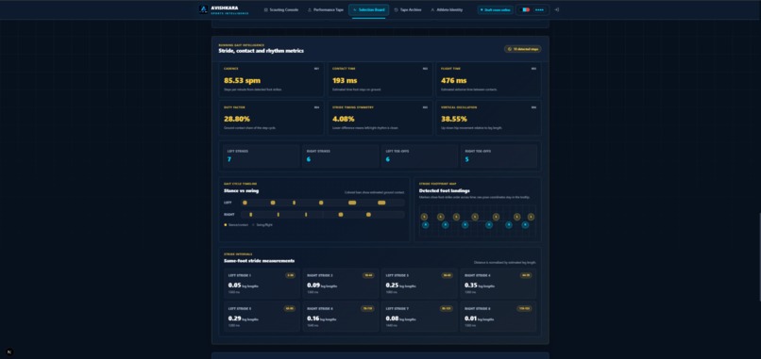Click the Flight Time 476 ms card

pyautogui.click(x=489, y=79)
